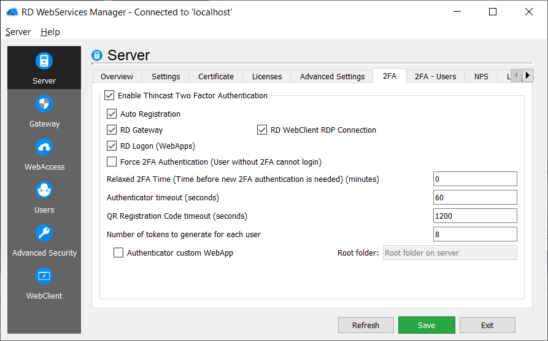Open the Server section in sidebar
Viewport: 548px width, 341px height.
coord(44,68)
